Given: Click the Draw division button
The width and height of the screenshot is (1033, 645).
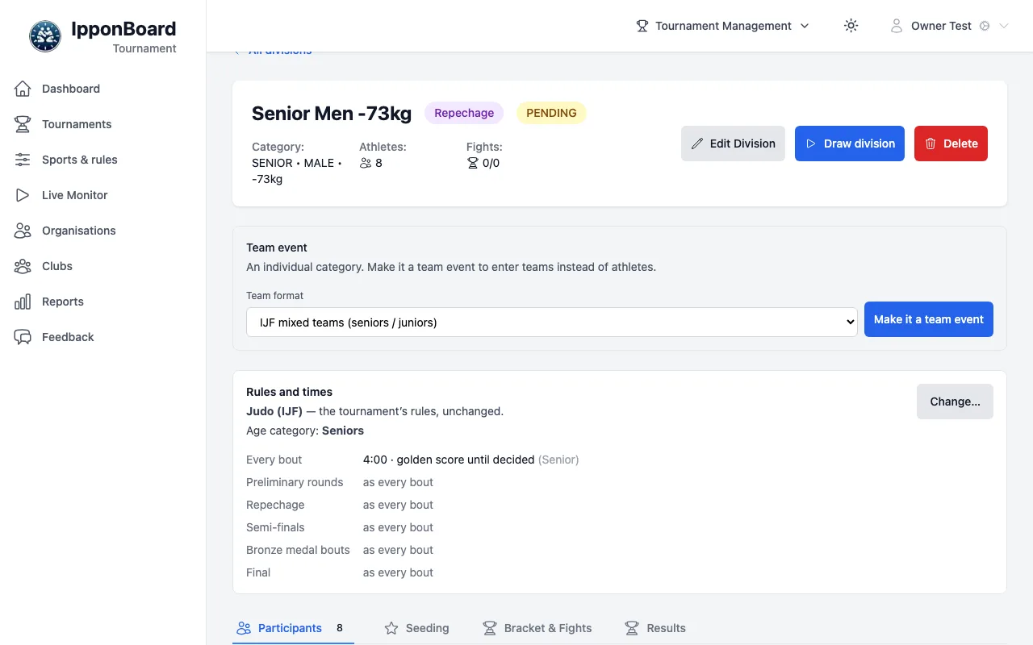Looking at the screenshot, I should point(850,144).
